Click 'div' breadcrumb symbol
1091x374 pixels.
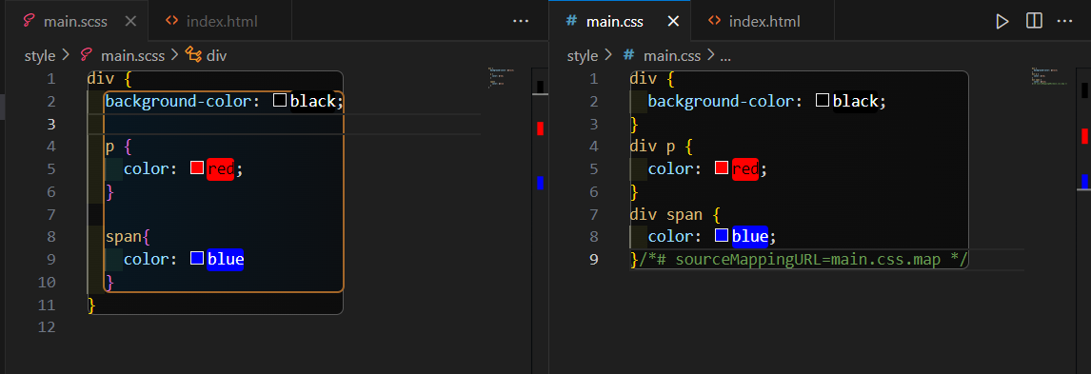click(x=216, y=55)
